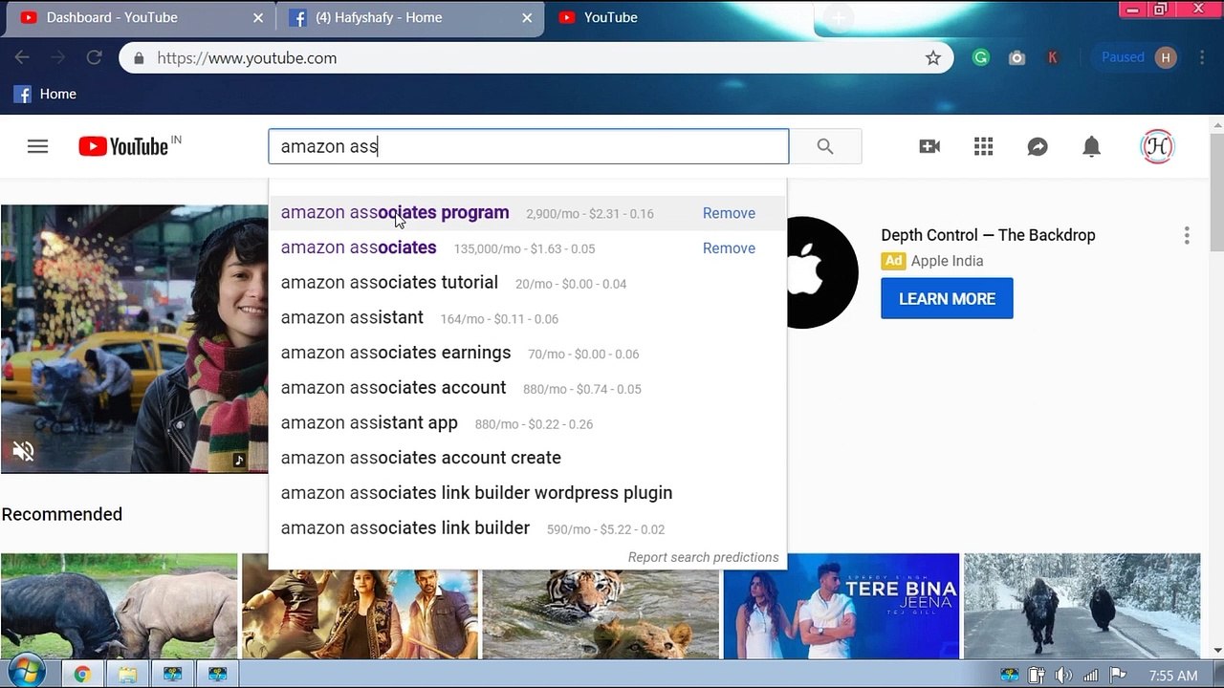Open the rhinos video thumbnail

point(119,606)
